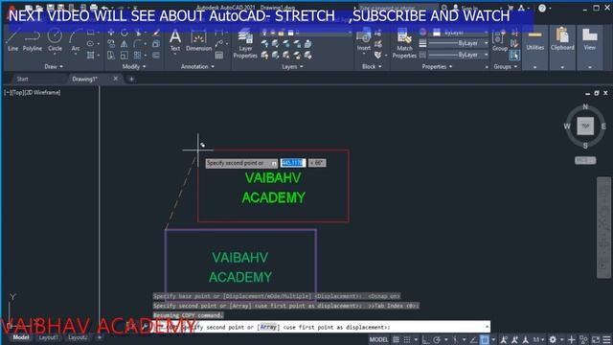Click the Explode tool icon

pos(156,44)
